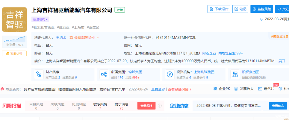Click the 所属集团 hierarchy icon
289x120 pixels.
tap(104, 75)
